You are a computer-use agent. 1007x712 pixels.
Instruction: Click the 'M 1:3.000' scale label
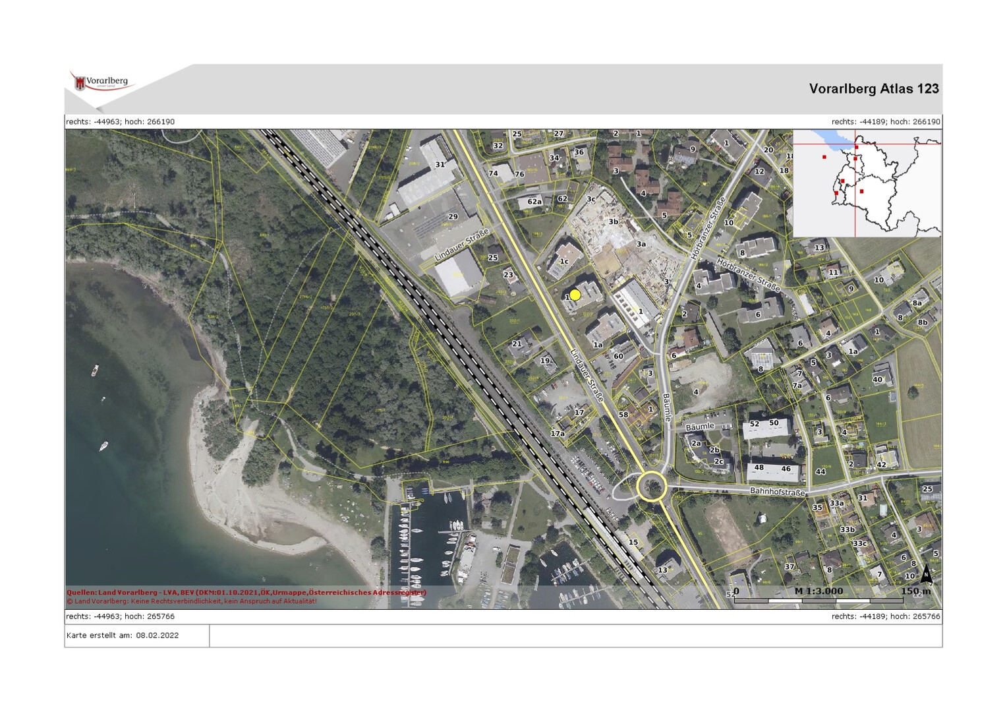819,591
